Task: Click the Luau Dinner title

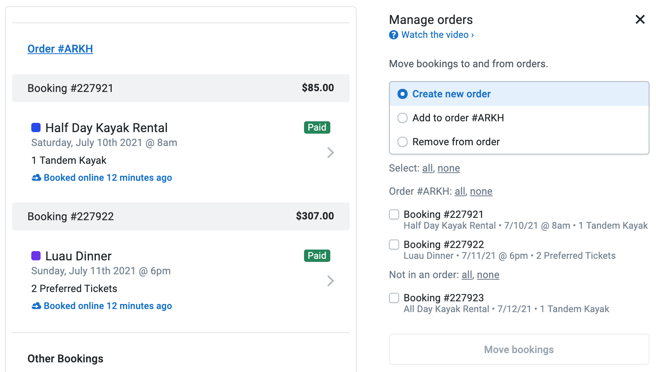Action: pos(78,256)
